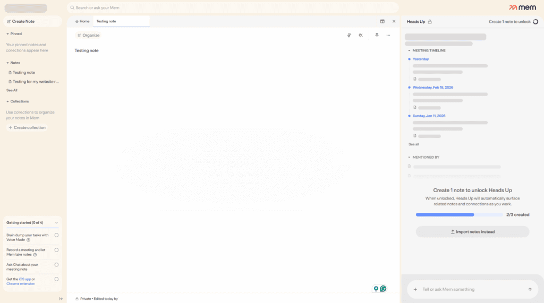Click the Heads Up lock icon
This screenshot has height=303, width=544.
[430, 22]
